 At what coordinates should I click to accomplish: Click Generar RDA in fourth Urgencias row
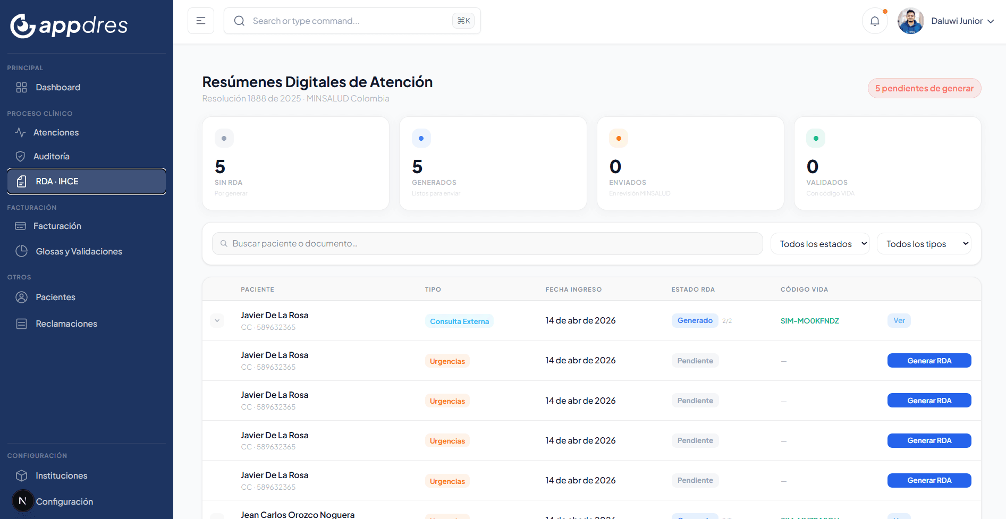[929, 480]
